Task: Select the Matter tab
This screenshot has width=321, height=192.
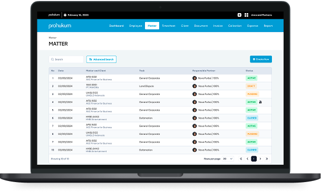Action: 152,26
